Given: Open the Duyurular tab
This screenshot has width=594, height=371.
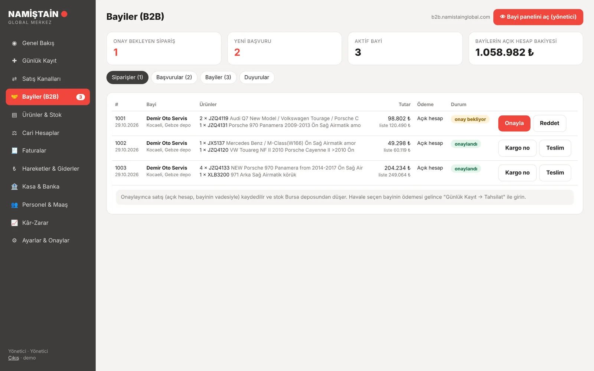Looking at the screenshot, I should click(x=257, y=77).
